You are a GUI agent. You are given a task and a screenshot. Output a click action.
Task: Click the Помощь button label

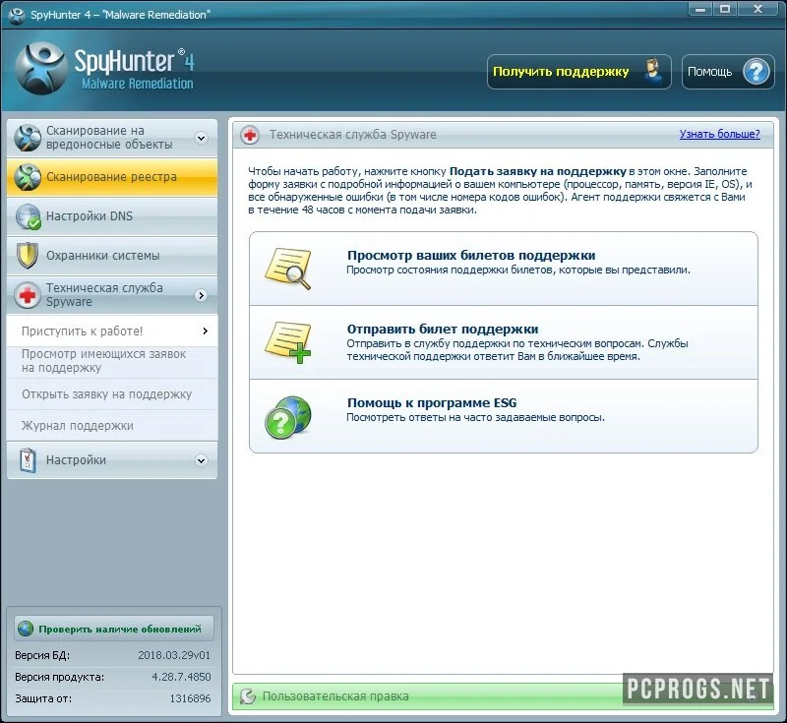(709, 72)
